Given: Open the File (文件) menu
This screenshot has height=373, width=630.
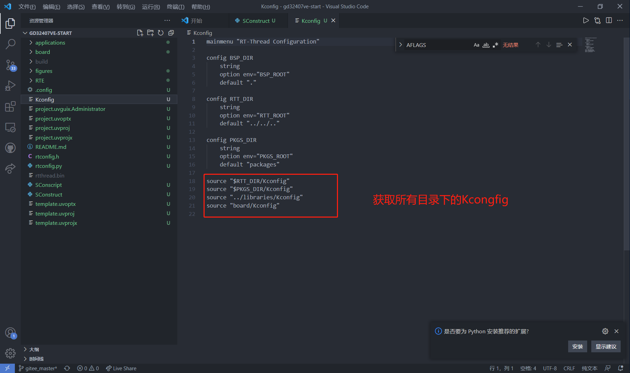Looking at the screenshot, I should pyautogui.click(x=27, y=7).
